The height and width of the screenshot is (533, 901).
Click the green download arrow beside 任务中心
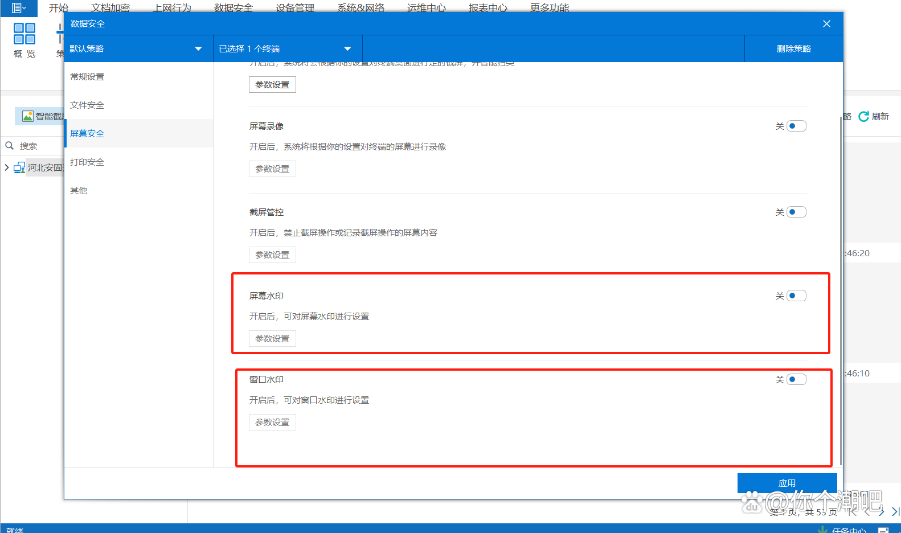822,530
